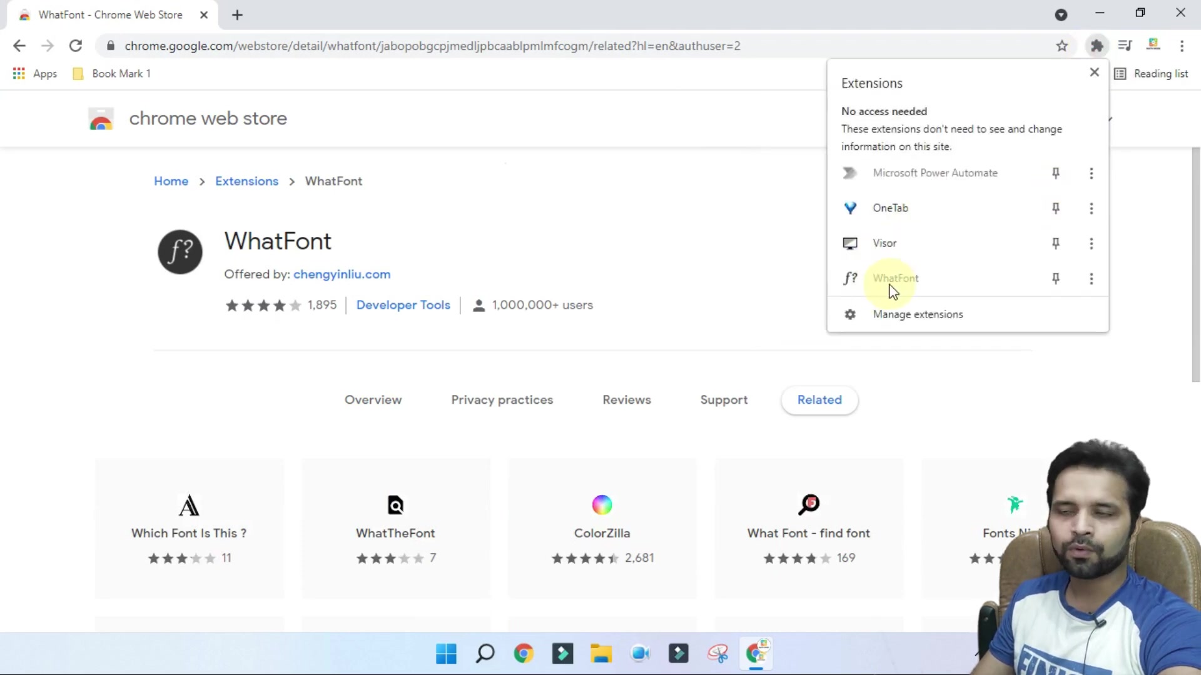The height and width of the screenshot is (675, 1201).
Task: Reload the current page
Action: click(76, 46)
